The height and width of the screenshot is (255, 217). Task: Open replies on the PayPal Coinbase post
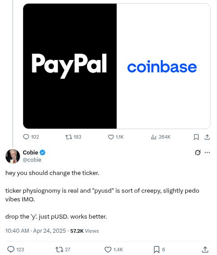pyautogui.click(x=31, y=137)
